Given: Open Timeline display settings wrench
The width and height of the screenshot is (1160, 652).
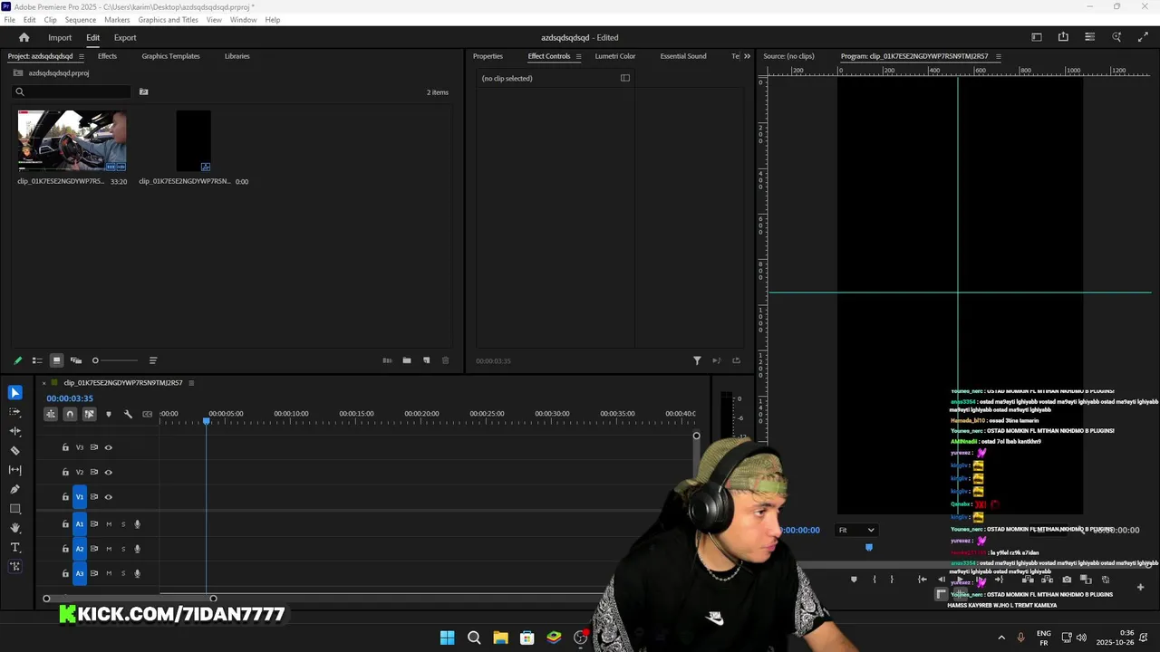Looking at the screenshot, I should coord(128,414).
